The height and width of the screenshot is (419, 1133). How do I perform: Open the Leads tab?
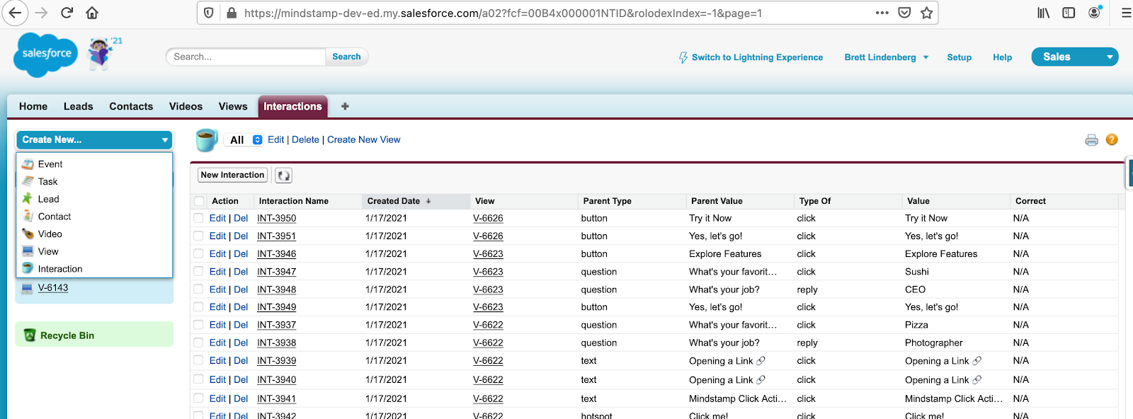click(x=79, y=106)
